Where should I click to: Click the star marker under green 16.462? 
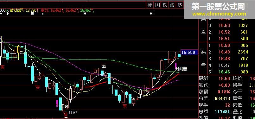point(85,14)
